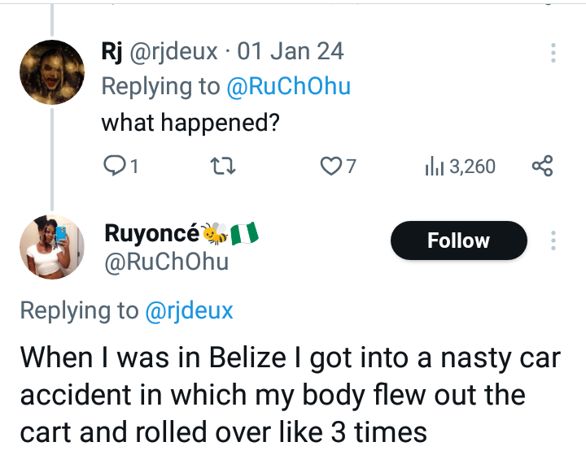The height and width of the screenshot is (468, 586).
Task: Retweet Rj's 'what happened?' tweet
Action: click(222, 167)
